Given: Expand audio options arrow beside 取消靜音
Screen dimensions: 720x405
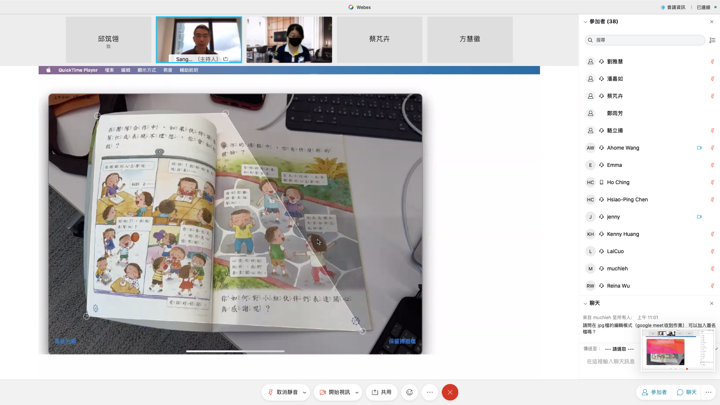Looking at the screenshot, I should tap(304, 393).
